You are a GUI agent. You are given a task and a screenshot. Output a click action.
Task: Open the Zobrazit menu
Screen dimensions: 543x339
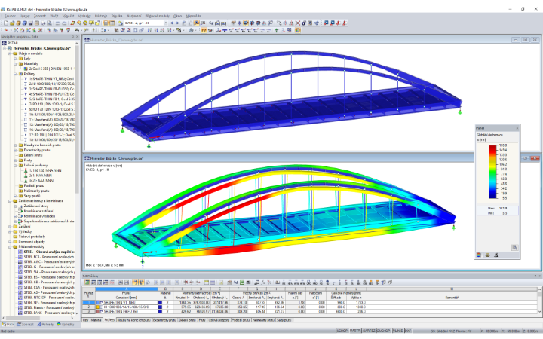(x=39, y=16)
